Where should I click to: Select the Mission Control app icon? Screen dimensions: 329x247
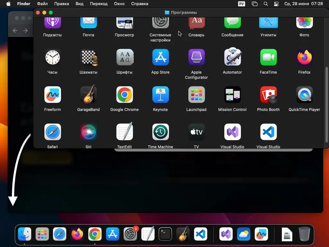(x=233, y=95)
